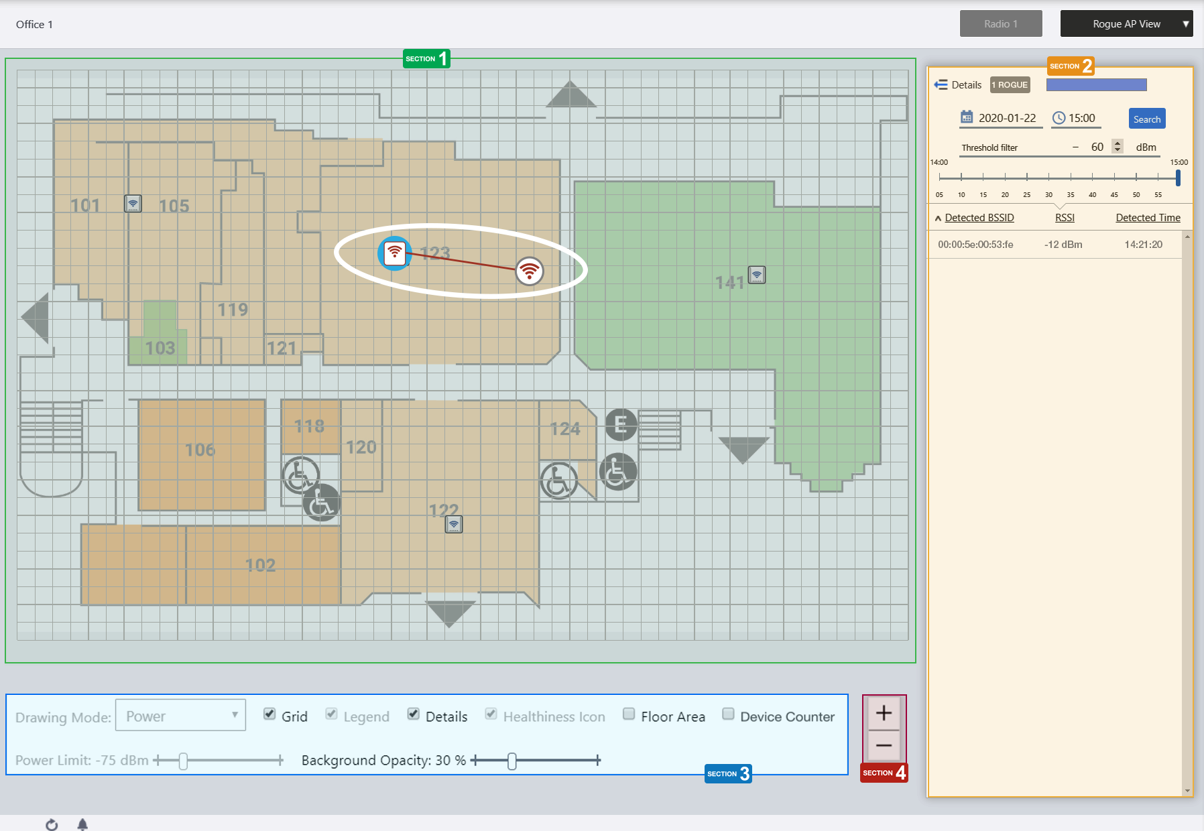
Task: Click the Background Opacity slider handle
Action: pyautogui.click(x=512, y=761)
